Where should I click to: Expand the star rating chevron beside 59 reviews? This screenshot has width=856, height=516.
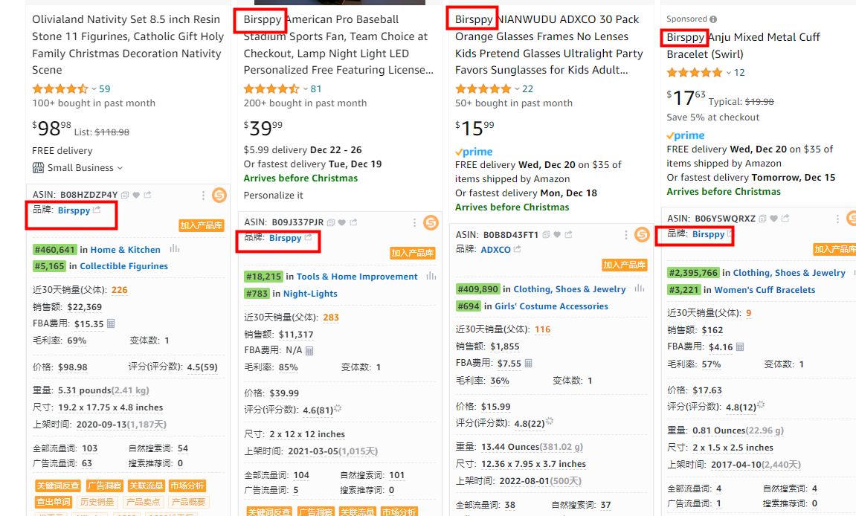click(94, 89)
